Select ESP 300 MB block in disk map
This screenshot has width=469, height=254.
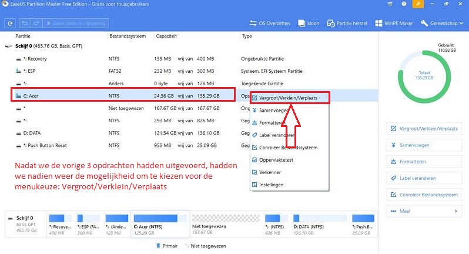[x=89, y=225]
